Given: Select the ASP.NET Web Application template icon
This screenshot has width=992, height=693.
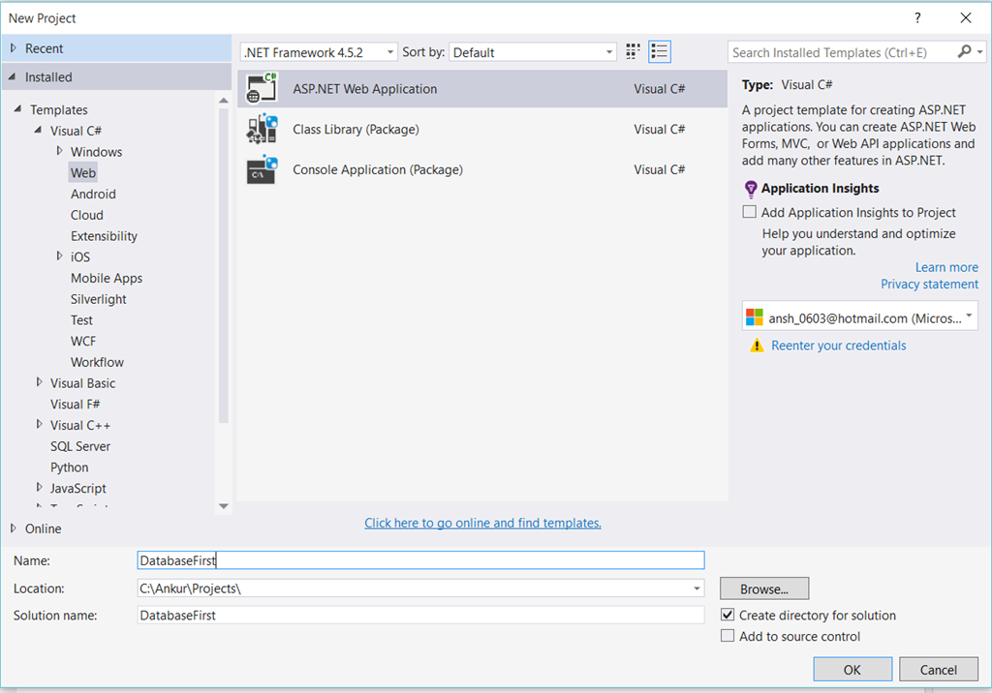Looking at the screenshot, I should click(262, 88).
